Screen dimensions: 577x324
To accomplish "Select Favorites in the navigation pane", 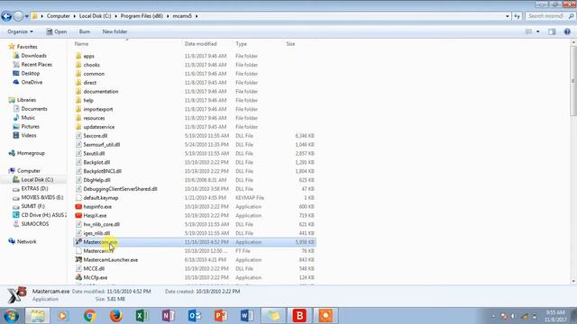I will click(27, 47).
